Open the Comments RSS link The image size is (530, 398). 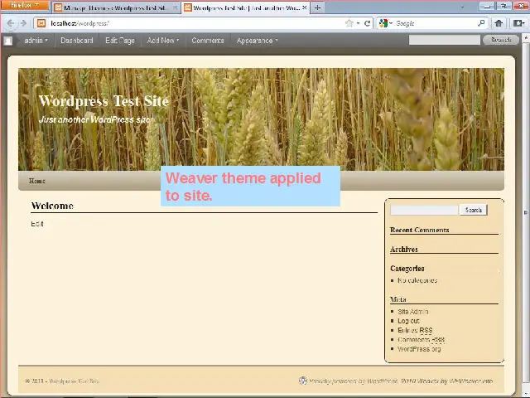click(422, 339)
